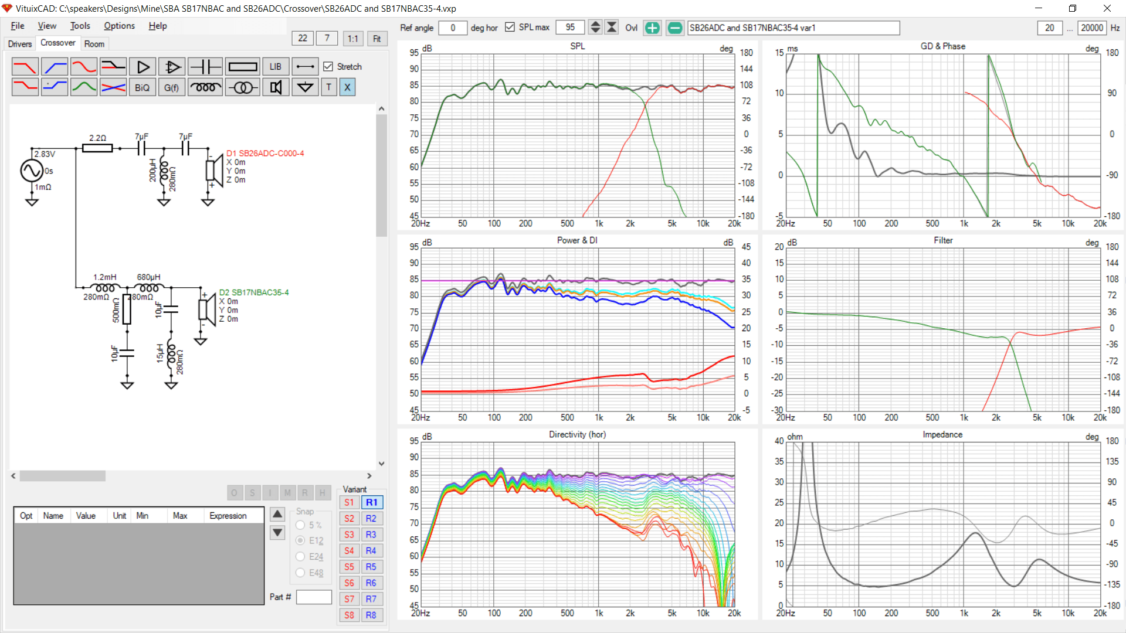The image size is (1126, 633).
Task: Select variant S5
Action: click(350, 567)
